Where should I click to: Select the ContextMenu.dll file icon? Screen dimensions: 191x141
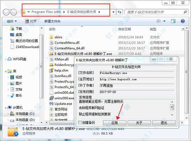51,43
